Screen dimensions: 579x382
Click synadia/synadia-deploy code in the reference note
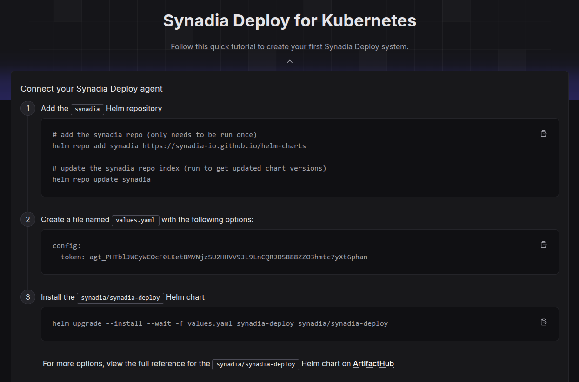click(x=256, y=364)
